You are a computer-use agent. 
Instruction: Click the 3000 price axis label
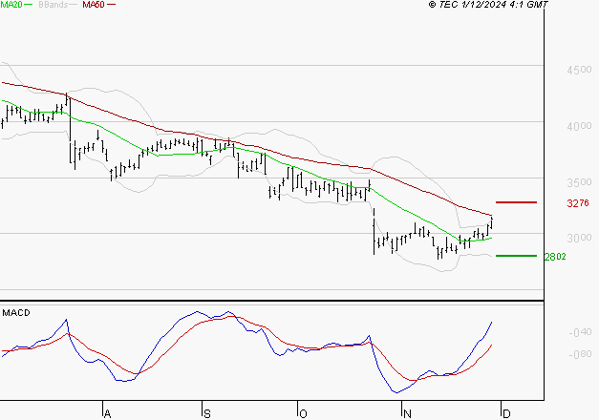579,238
